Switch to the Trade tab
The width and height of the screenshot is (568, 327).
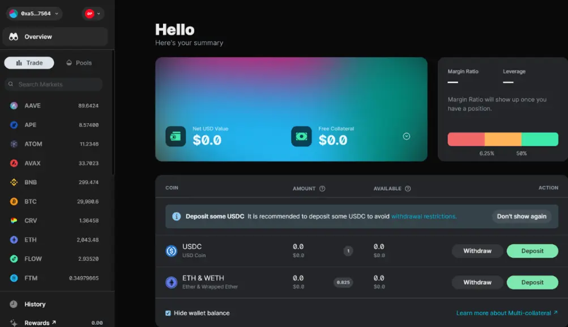[x=29, y=63]
